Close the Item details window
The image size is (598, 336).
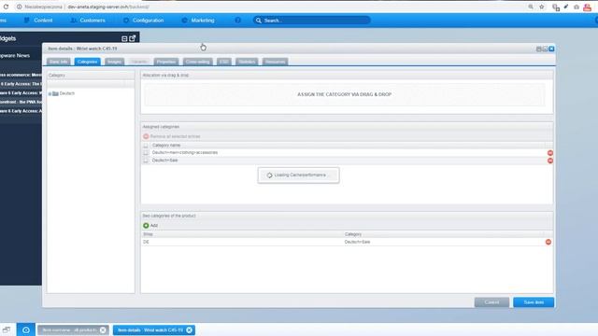click(x=551, y=49)
